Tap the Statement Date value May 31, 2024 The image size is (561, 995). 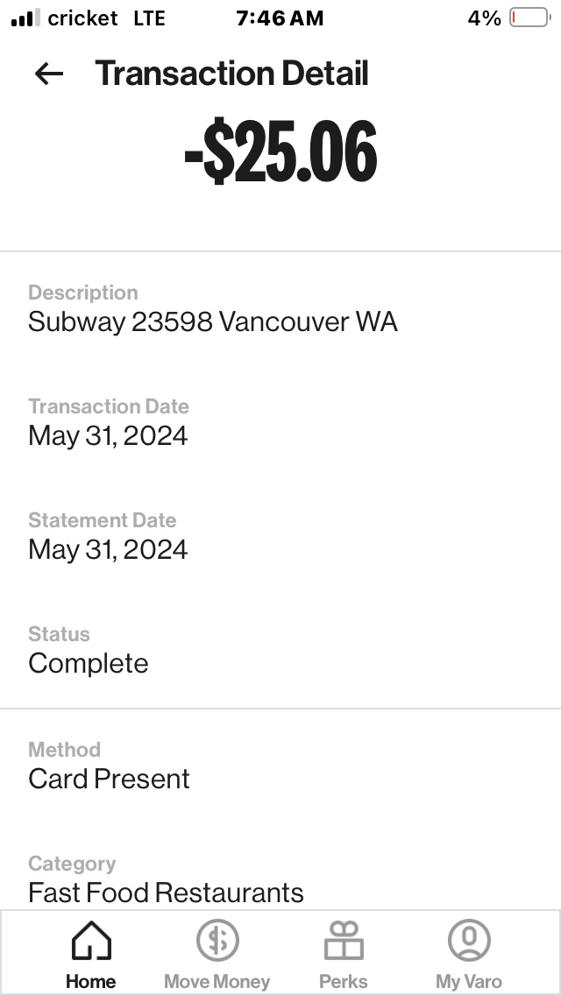pyautogui.click(x=108, y=550)
